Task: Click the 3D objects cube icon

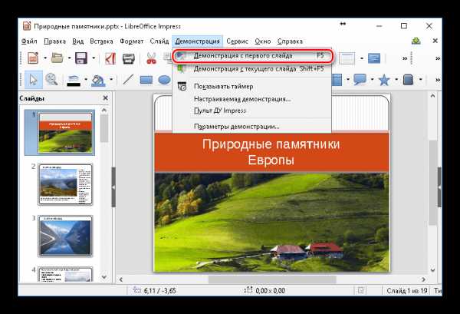Action: 408,79
